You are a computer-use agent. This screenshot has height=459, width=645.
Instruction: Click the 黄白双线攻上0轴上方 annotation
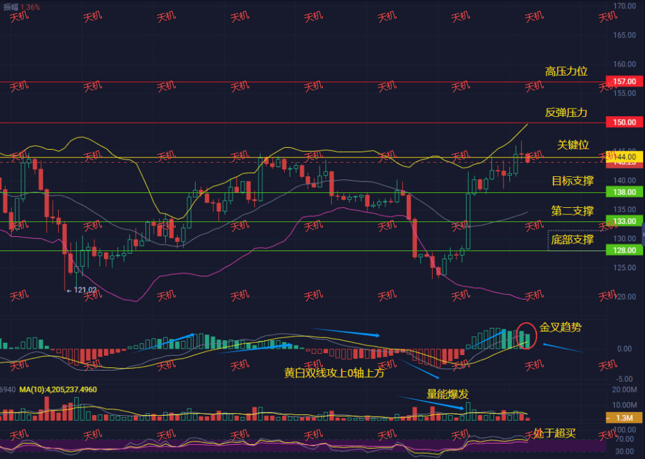334,373
